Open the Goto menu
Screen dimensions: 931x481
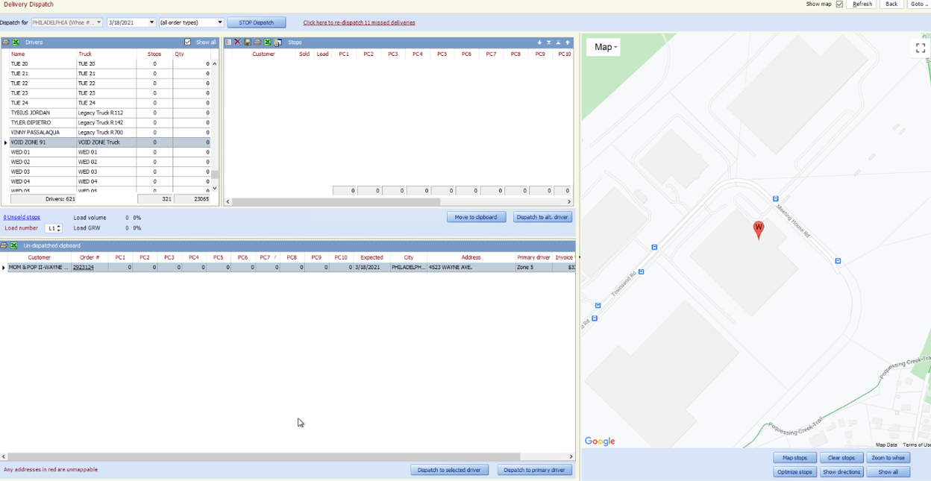click(918, 4)
